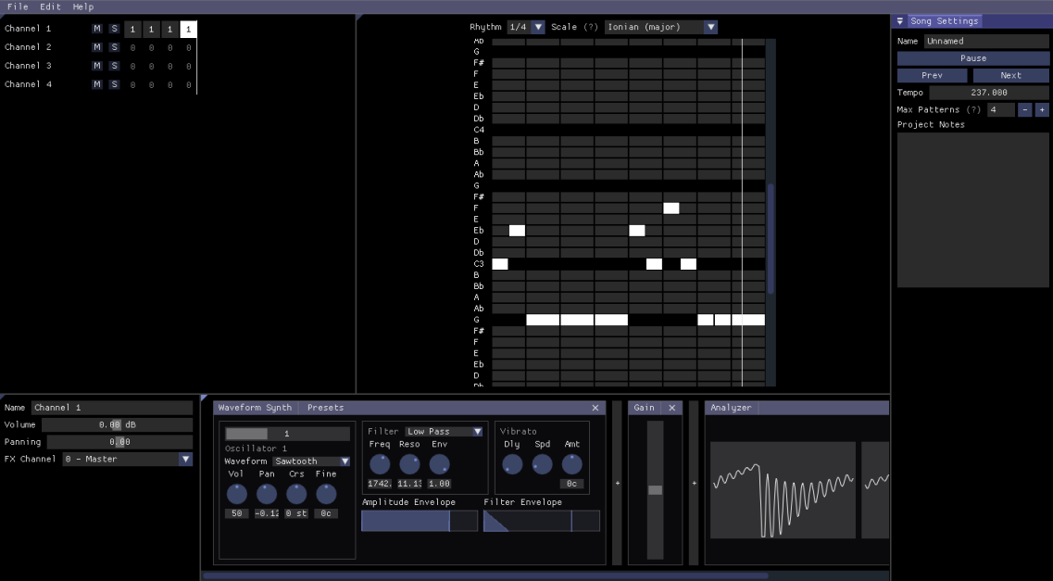The image size is (1053, 581).
Task: Open the FX Channel dropdown
Action: (x=125, y=459)
